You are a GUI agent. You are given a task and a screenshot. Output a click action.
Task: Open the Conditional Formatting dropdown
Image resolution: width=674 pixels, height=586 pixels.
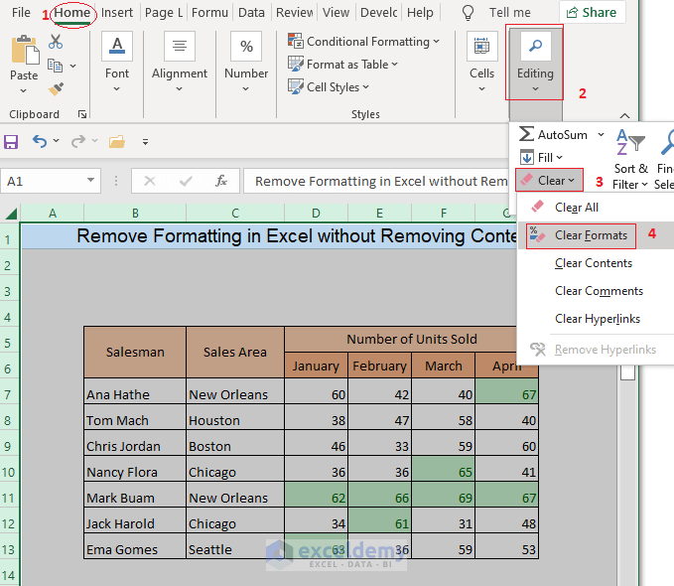tap(363, 42)
